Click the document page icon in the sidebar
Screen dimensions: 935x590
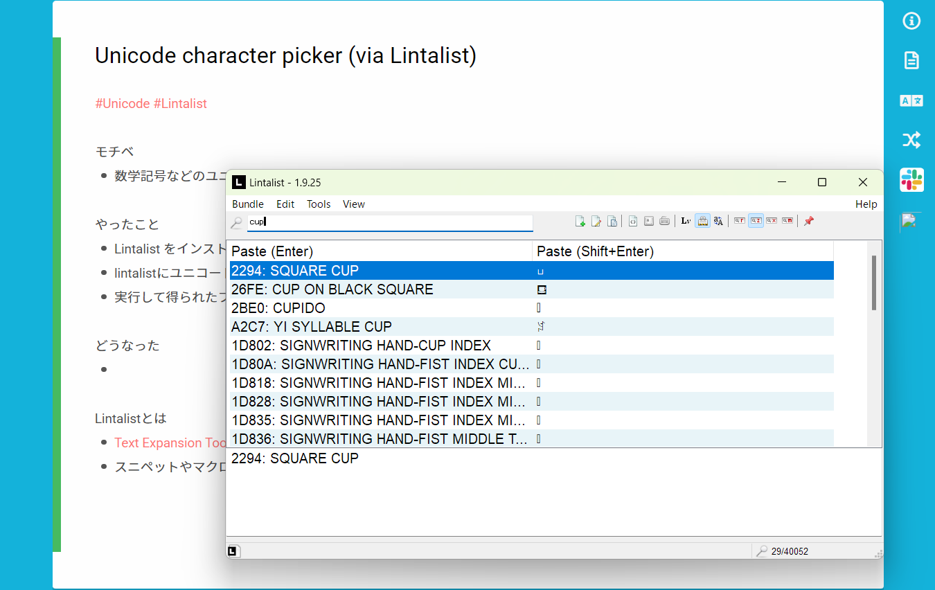(911, 60)
